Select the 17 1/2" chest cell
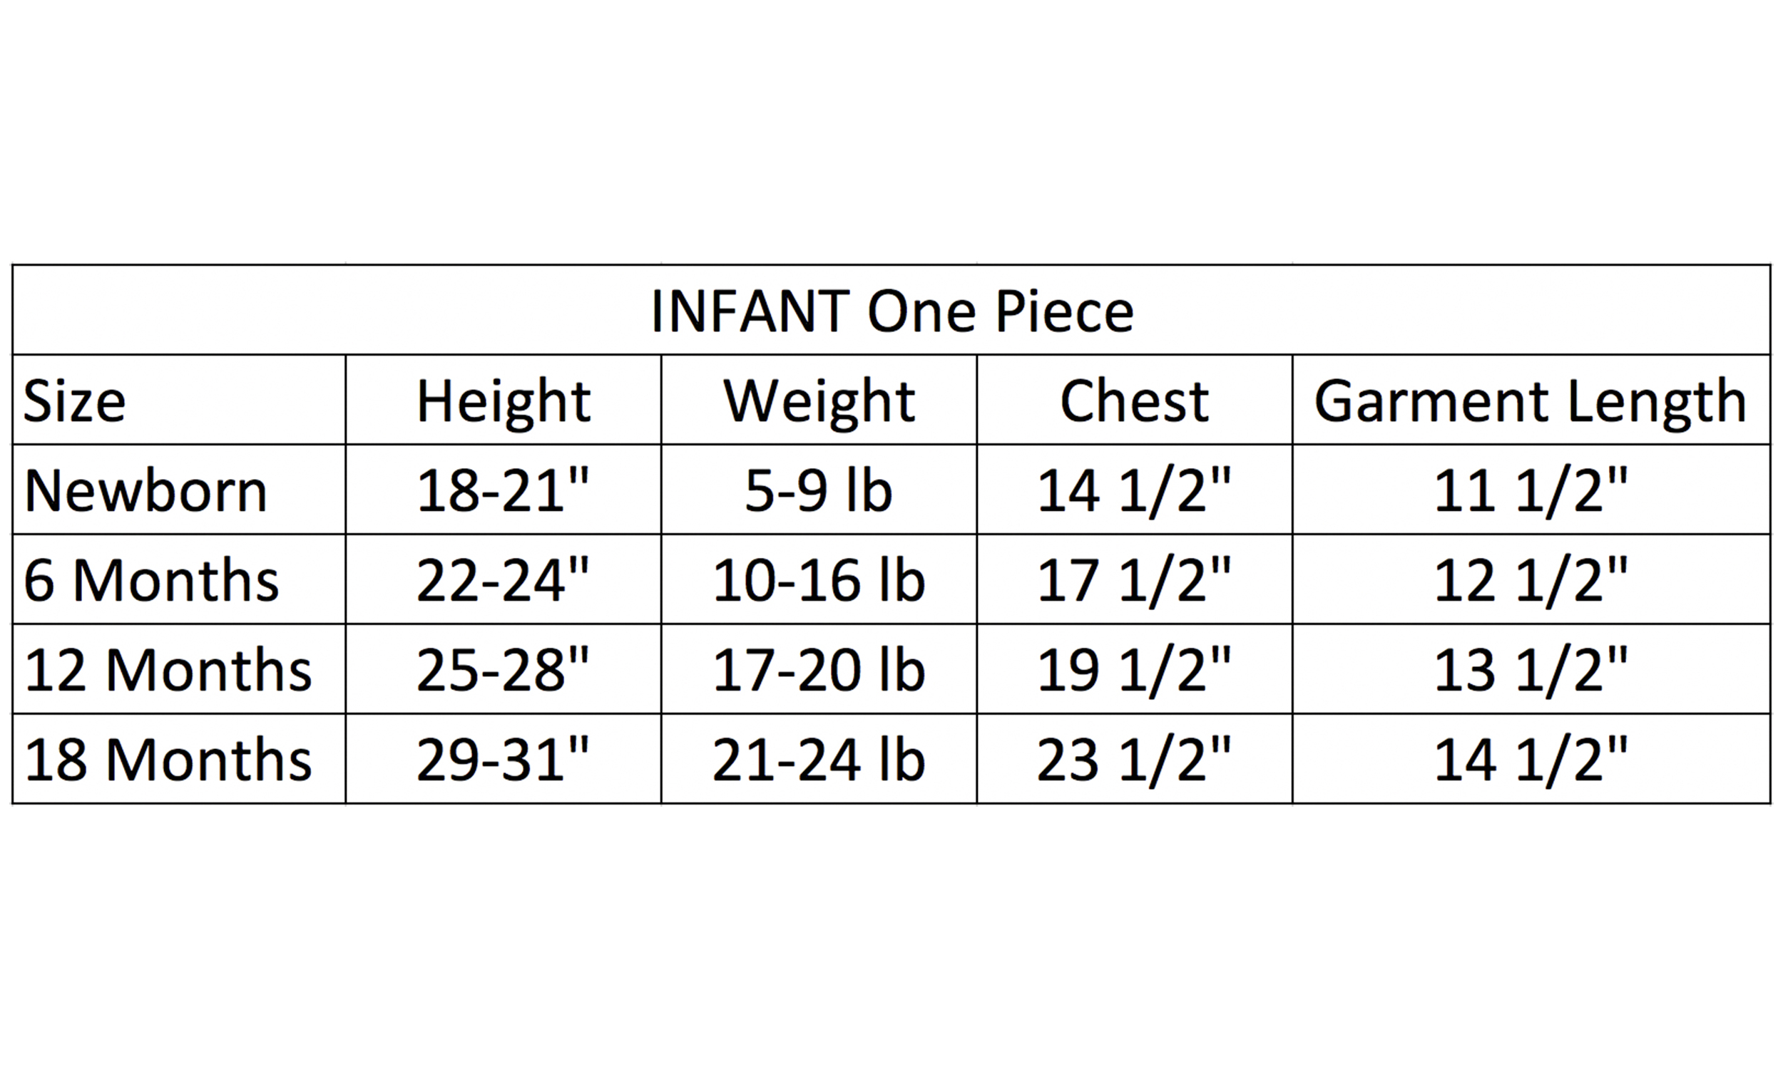The height and width of the screenshot is (1069, 1783). (1135, 581)
